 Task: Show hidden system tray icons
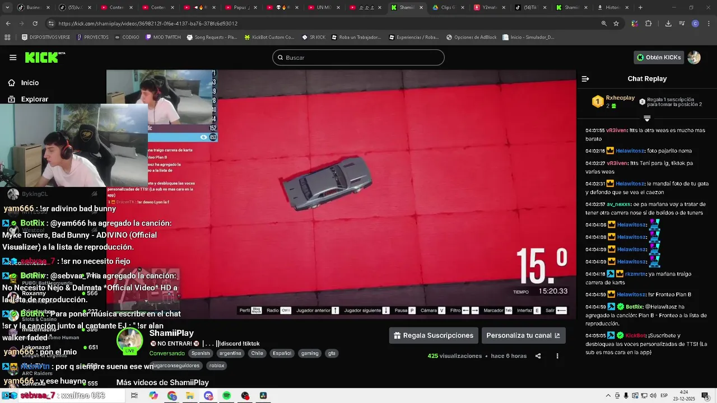pyautogui.click(x=608, y=396)
